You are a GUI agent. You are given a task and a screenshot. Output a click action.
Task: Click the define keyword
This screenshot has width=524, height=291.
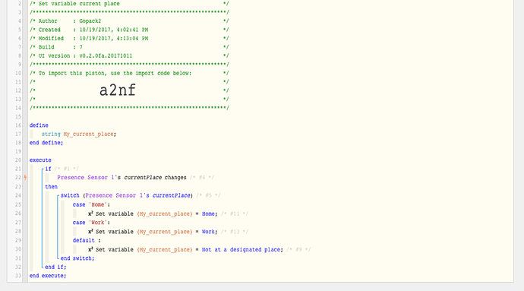39,125
